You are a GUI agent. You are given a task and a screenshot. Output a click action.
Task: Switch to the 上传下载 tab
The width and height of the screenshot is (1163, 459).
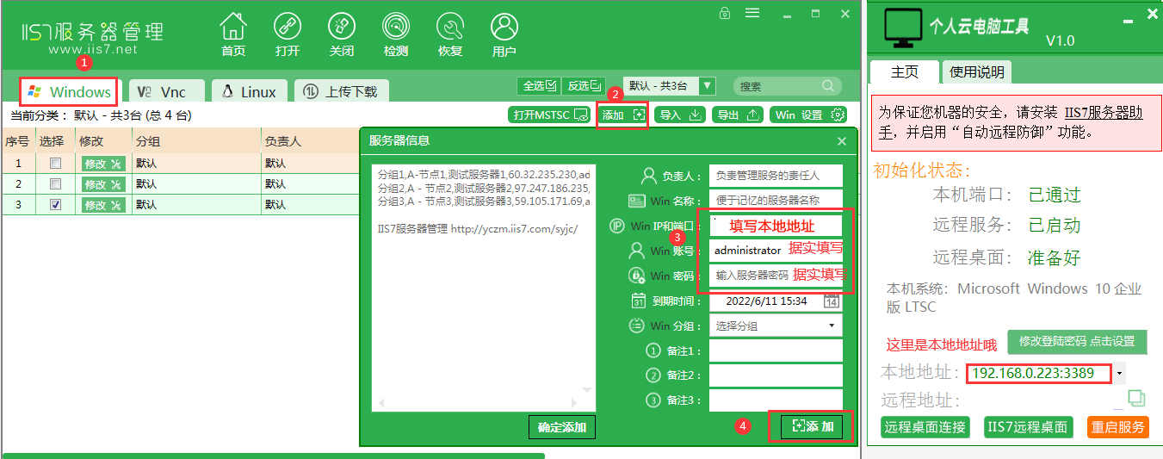pyautogui.click(x=342, y=91)
